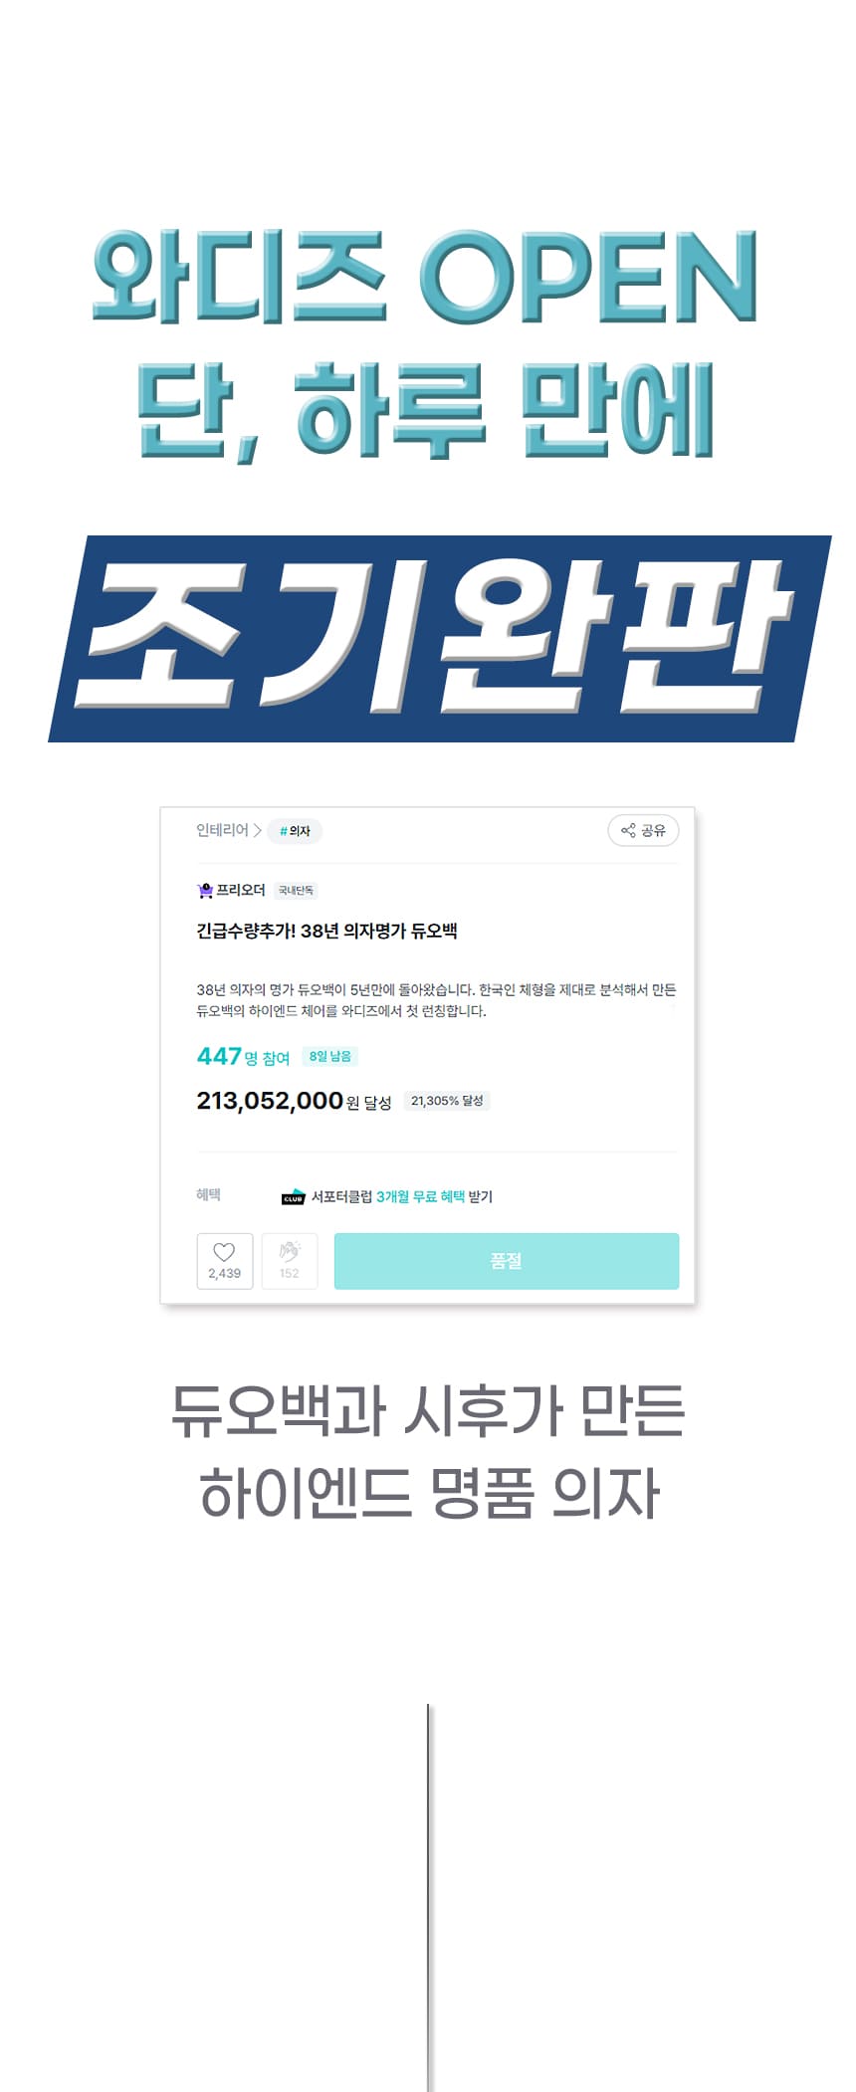Click the product description paragraph about 듀오백

pyautogui.click(x=436, y=1000)
